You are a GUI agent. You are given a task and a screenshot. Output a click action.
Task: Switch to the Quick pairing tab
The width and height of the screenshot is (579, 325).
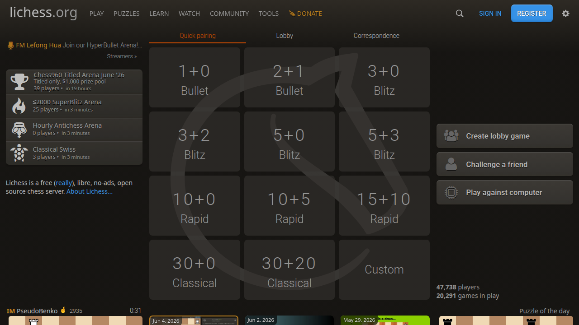[198, 36]
